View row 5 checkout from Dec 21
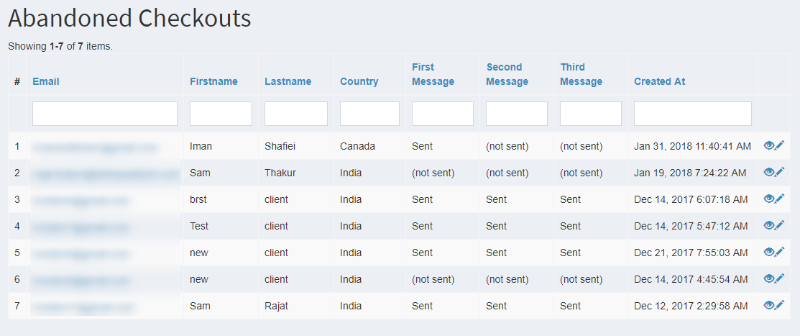Viewport: 800px width, 336px height. point(769,253)
